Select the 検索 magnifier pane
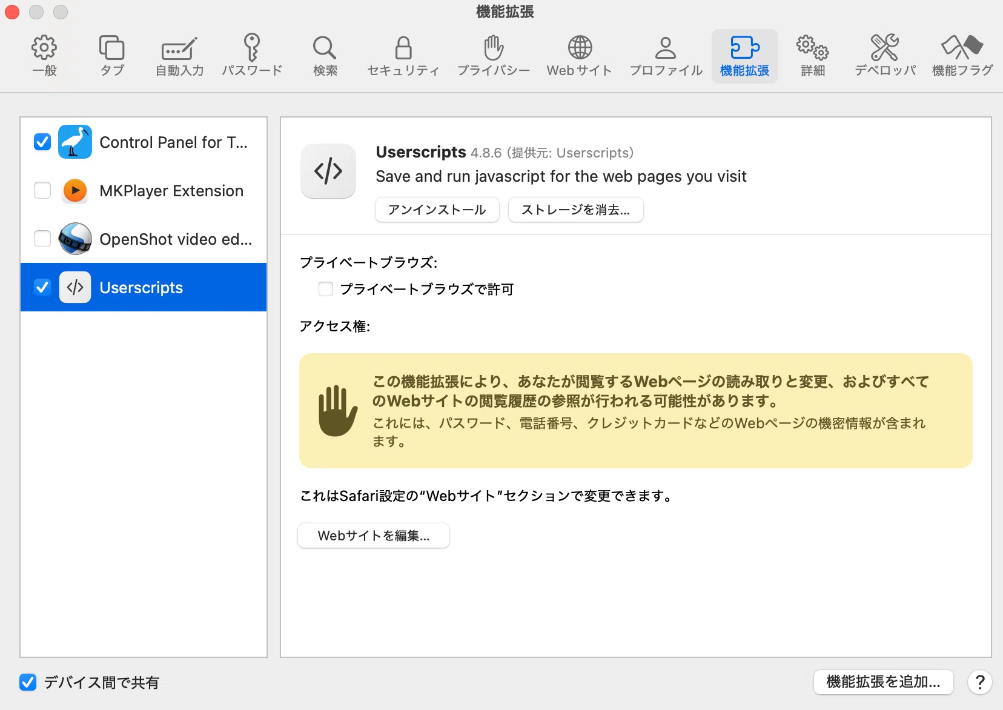The image size is (1003, 710). (325, 56)
